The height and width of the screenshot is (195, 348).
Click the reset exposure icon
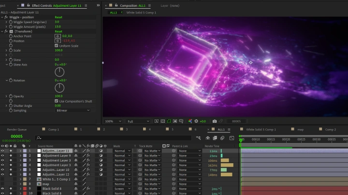pyautogui.click(x=196, y=121)
